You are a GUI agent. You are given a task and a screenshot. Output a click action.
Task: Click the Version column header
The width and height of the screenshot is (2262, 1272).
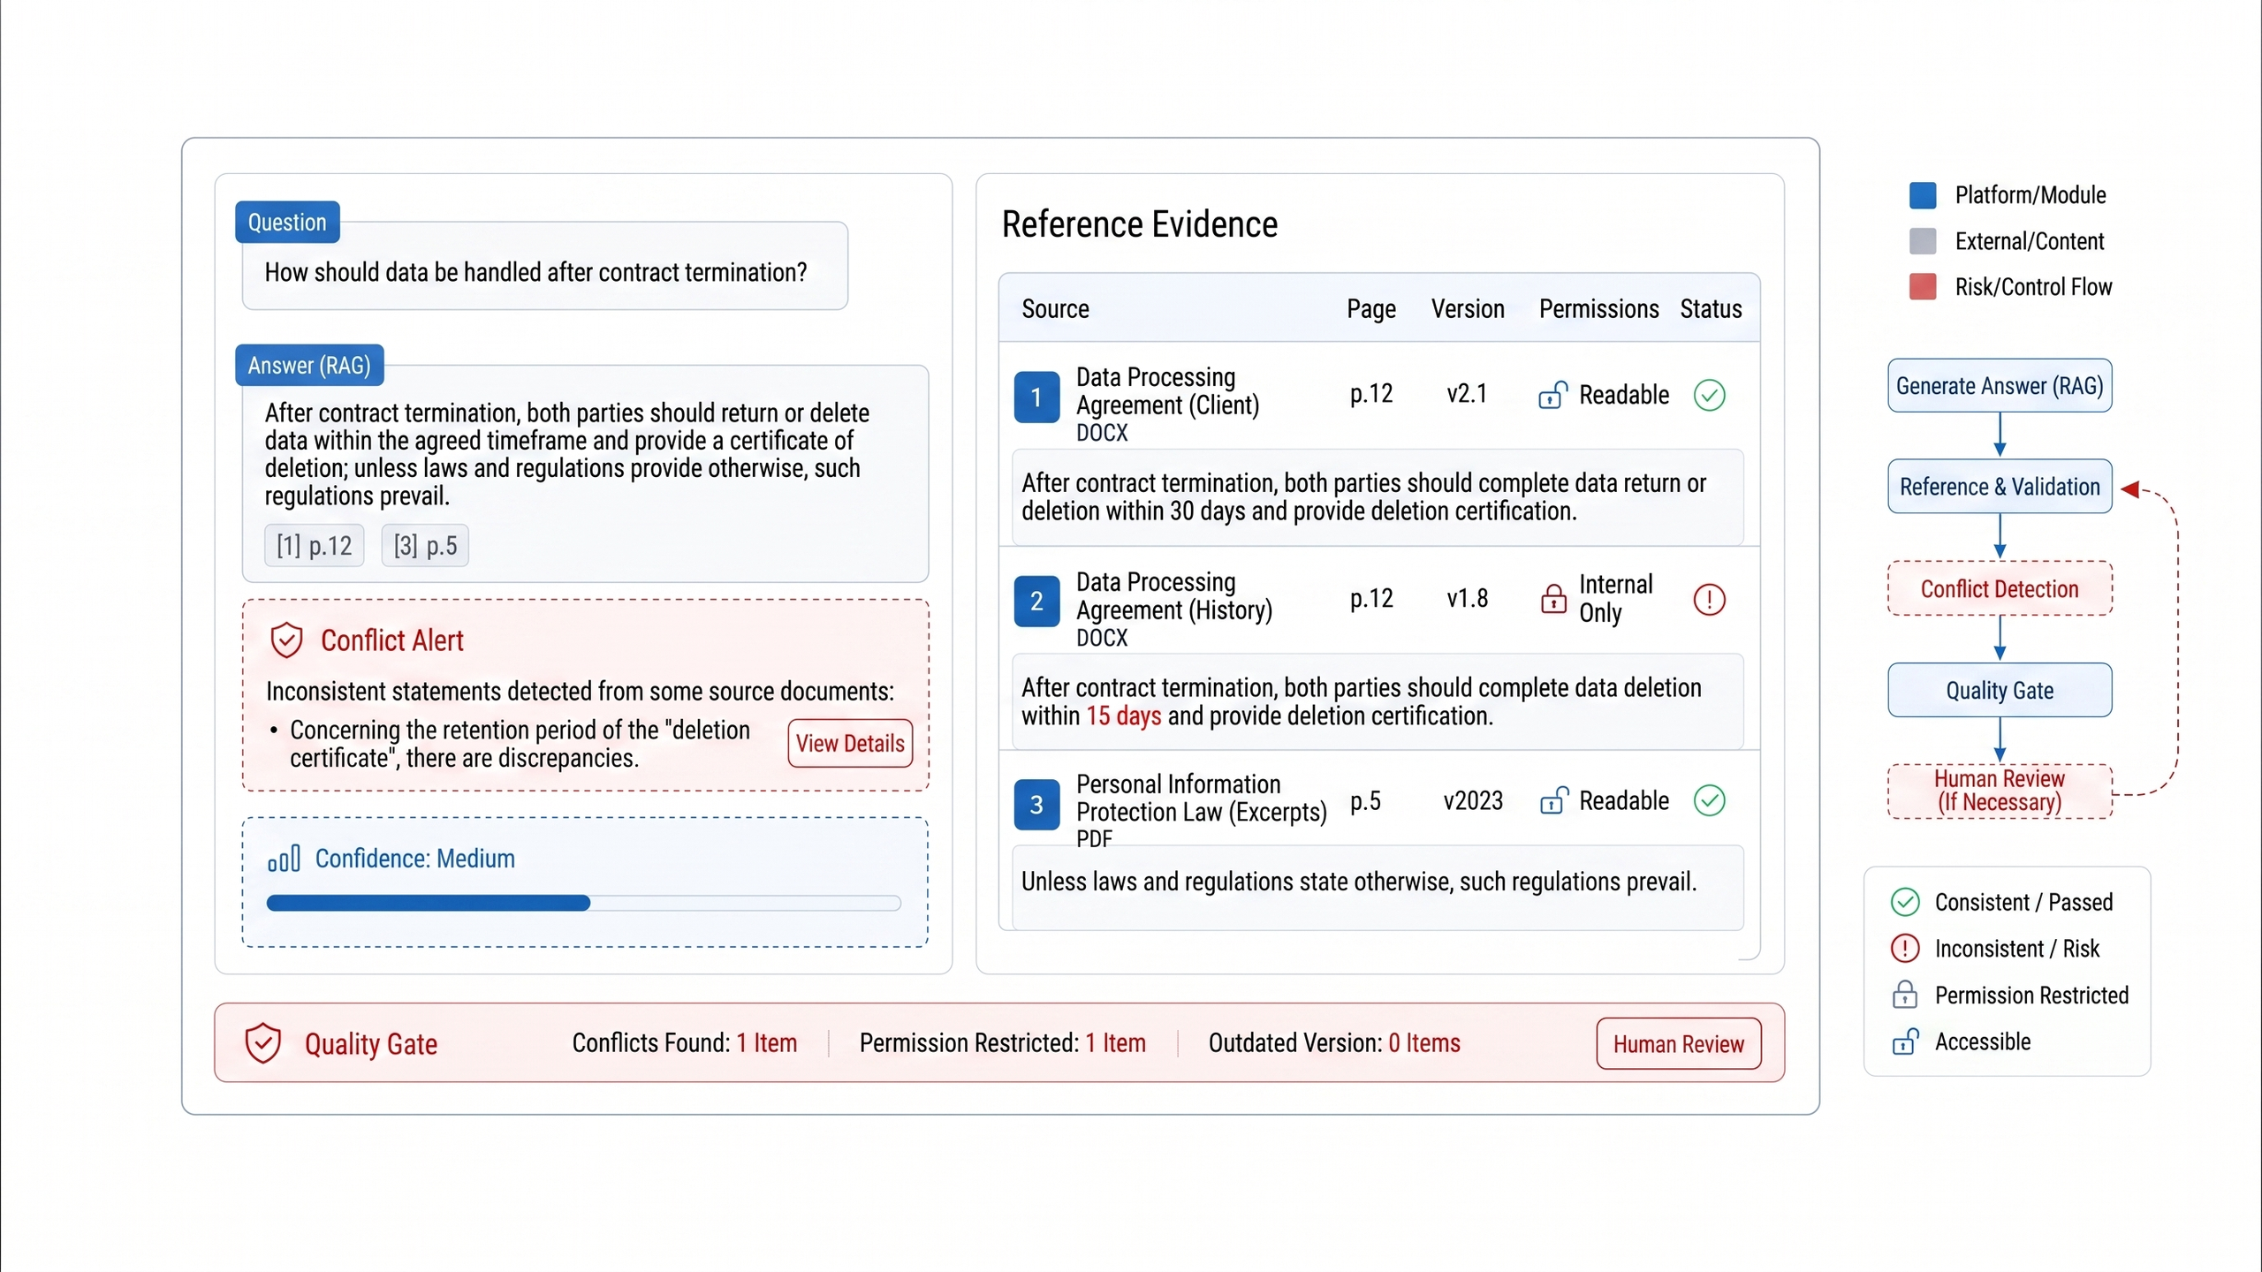coord(1468,309)
